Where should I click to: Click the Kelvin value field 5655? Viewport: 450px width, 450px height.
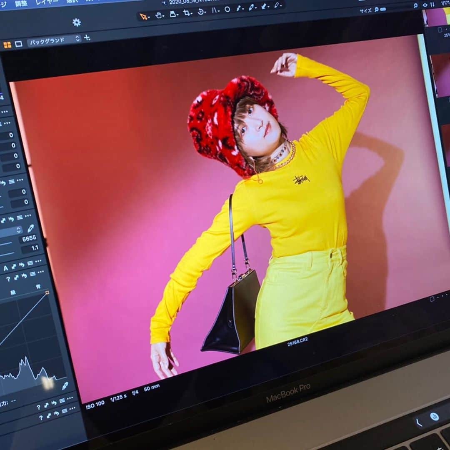click(29, 238)
